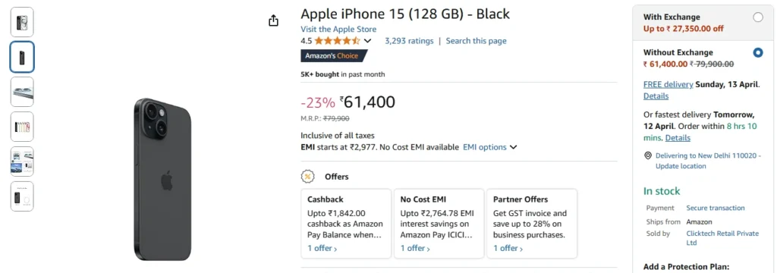Click the main black iPhone product image
777x273 pixels.
point(162,180)
